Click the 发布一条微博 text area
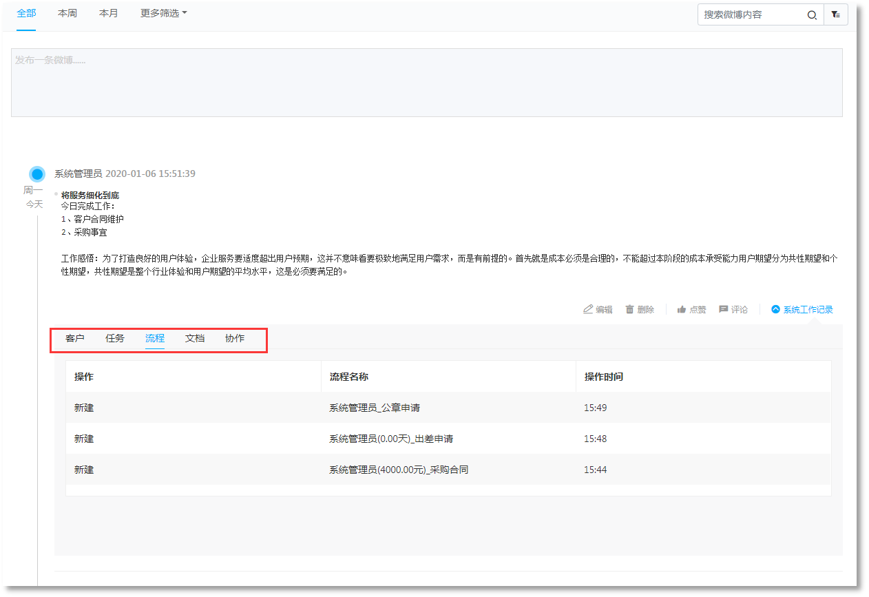This screenshot has width=869, height=597. pos(426,83)
